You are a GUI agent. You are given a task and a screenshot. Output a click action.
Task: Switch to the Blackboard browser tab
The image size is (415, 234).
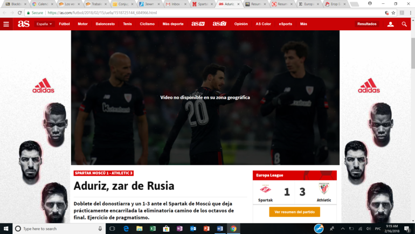[x=16, y=4]
